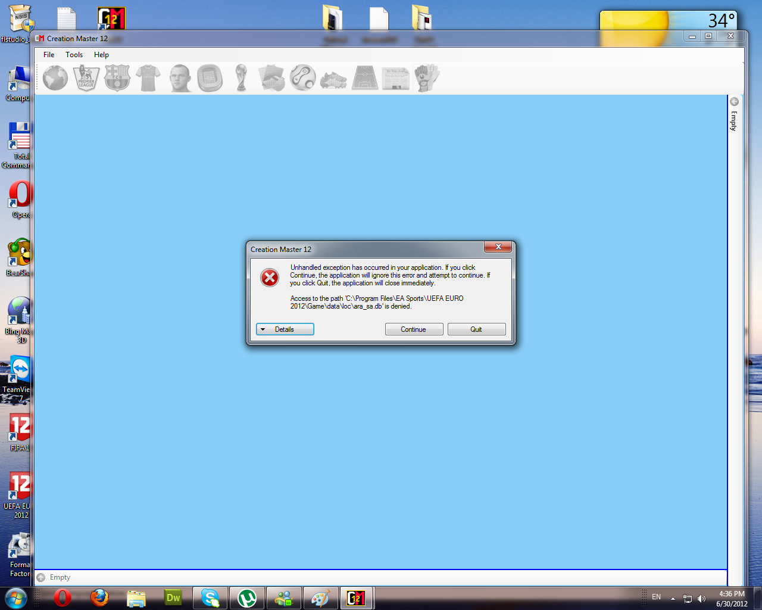Select the Format Factory desktop shortcut
This screenshot has width=762, height=610.
(x=19, y=555)
